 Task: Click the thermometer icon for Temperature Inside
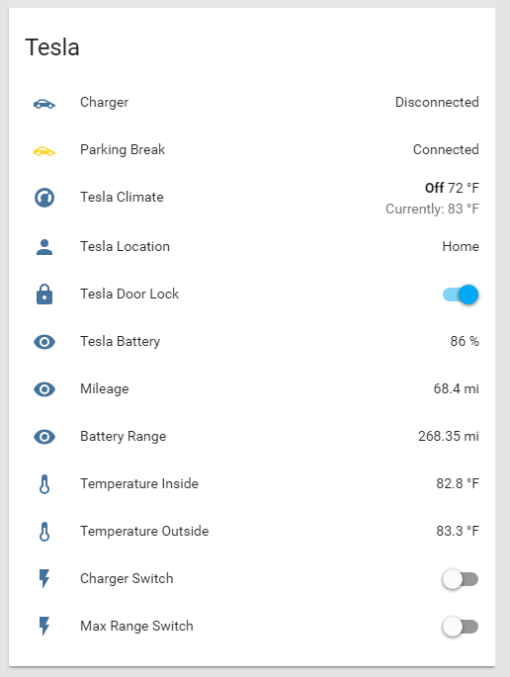[44, 484]
